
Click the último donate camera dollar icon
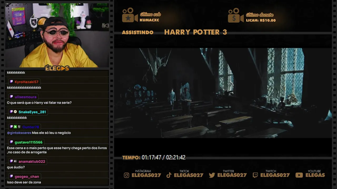pos(236,15)
